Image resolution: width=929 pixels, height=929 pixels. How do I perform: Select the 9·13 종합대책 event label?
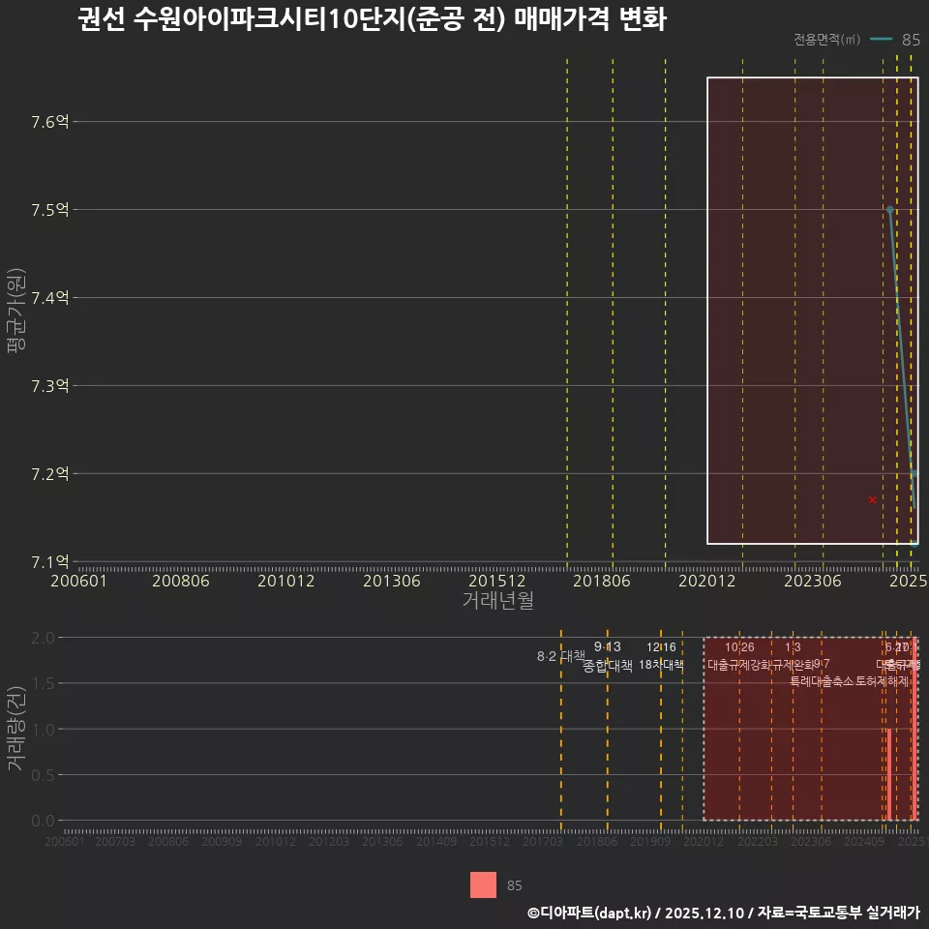coord(607,664)
